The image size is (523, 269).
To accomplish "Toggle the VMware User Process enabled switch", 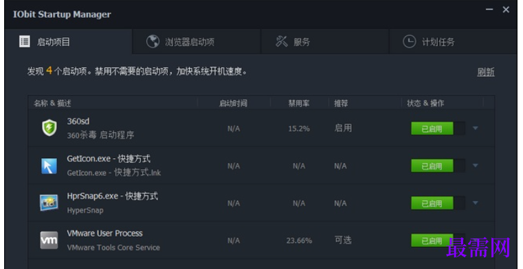I will coord(438,241).
